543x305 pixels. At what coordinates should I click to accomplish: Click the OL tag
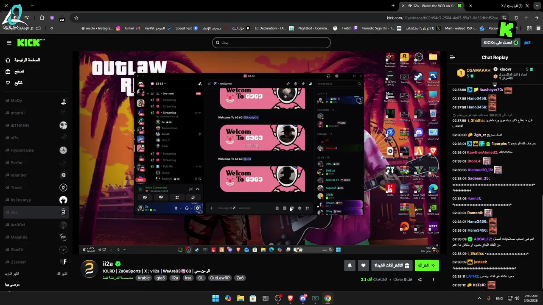[201, 278]
